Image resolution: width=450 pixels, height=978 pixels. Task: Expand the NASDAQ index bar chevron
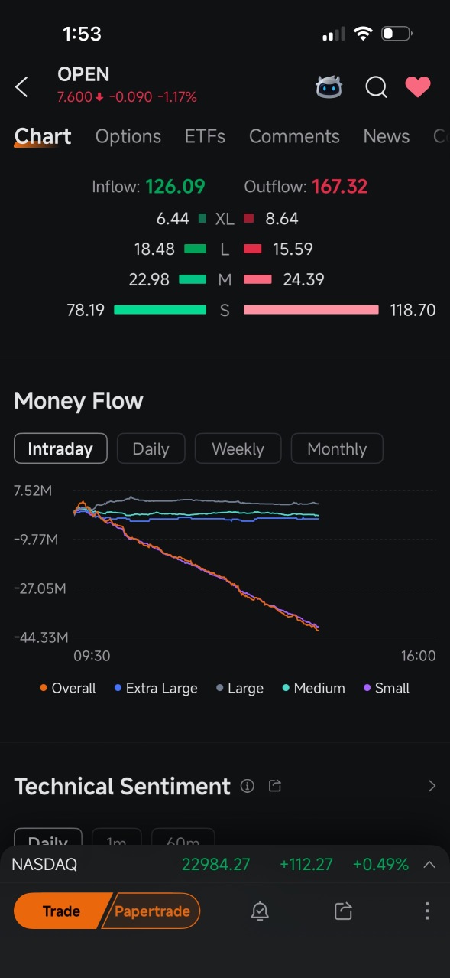point(429,865)
